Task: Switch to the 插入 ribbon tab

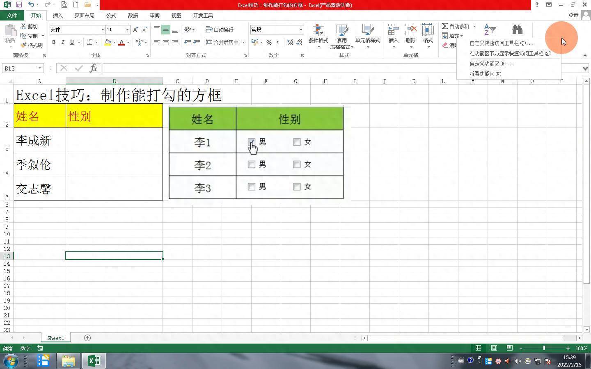Action: (x=58, y=15)
